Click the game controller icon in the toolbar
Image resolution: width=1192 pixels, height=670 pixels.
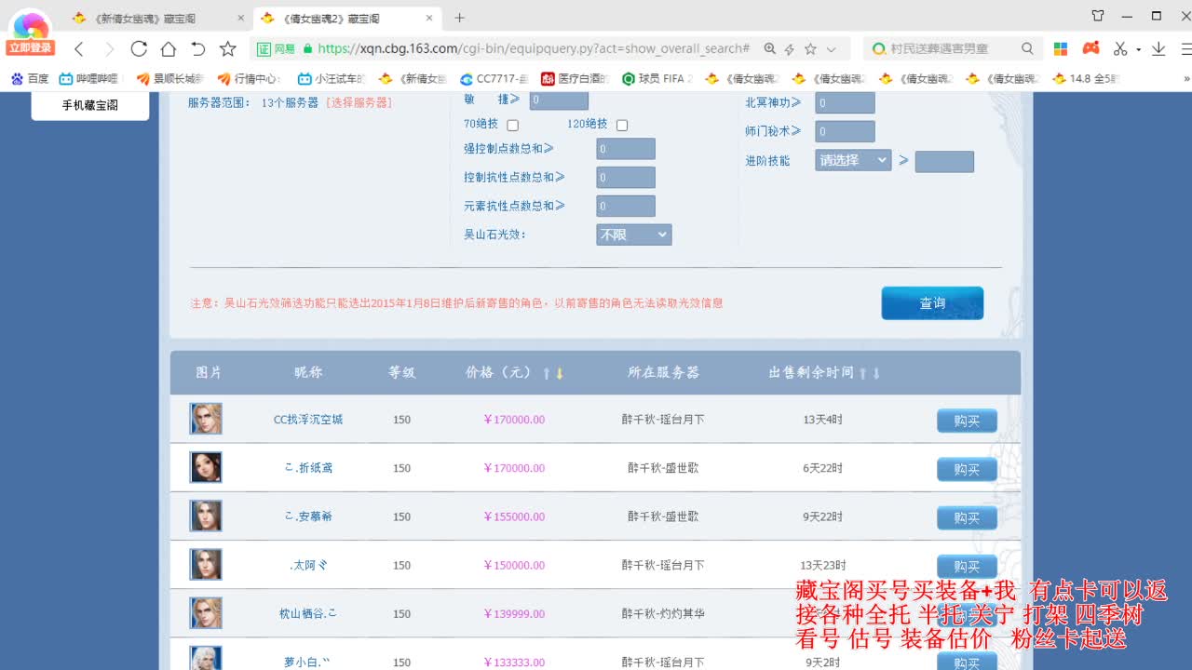[x=1090, y=47]
